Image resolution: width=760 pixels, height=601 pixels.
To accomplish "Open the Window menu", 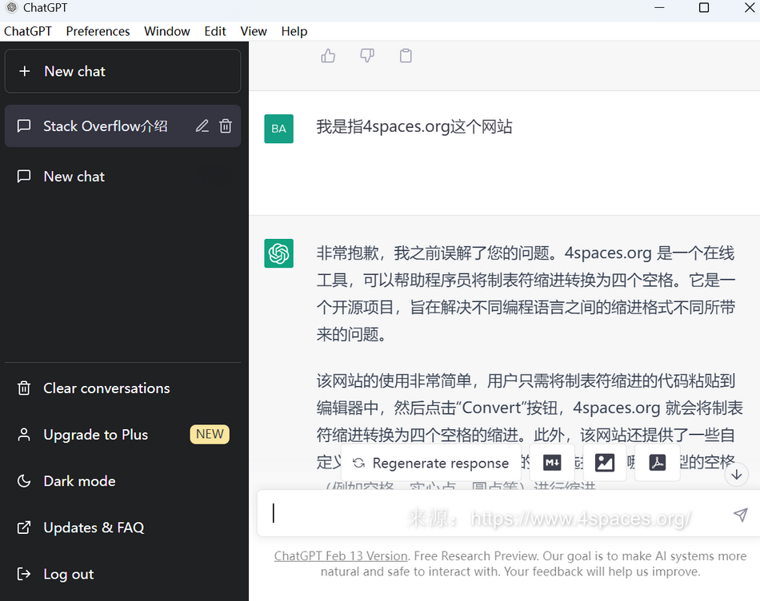I will [x=166, y=31].
